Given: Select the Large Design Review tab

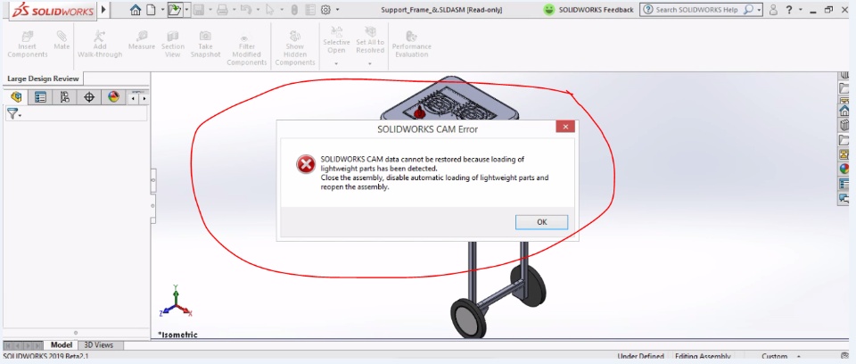Looking at the screenshot, I should click(x=43, y=79).
